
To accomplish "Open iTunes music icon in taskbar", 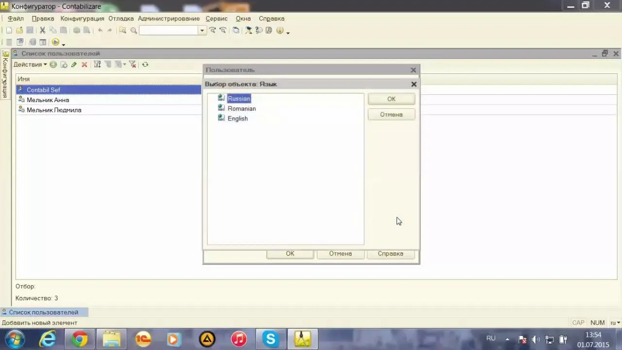I will (239, 339).
